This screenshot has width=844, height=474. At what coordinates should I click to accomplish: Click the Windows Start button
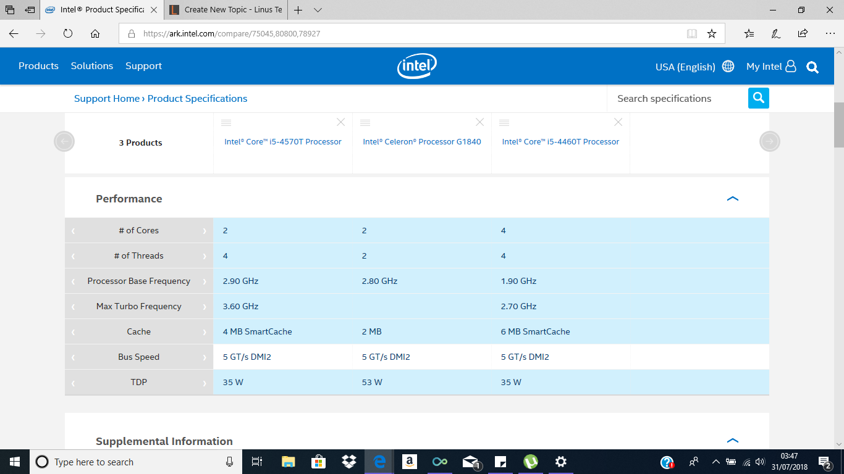tap(15, 462)
